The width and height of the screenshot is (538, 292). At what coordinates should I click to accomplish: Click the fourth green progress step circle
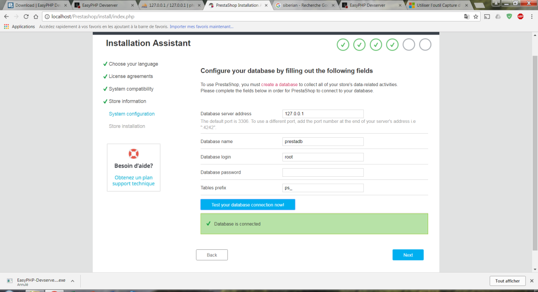[392, 45]
